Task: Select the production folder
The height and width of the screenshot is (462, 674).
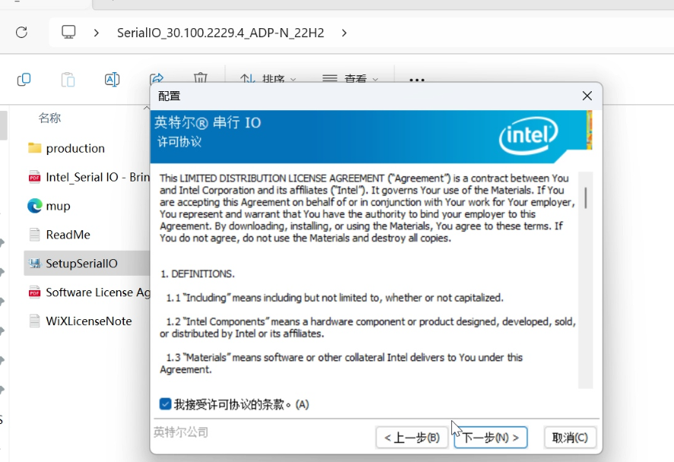Action: tap(75, 148)
